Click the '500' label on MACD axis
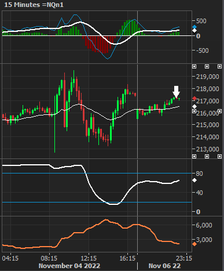The image size is (224, 271). tap(201, 21)
